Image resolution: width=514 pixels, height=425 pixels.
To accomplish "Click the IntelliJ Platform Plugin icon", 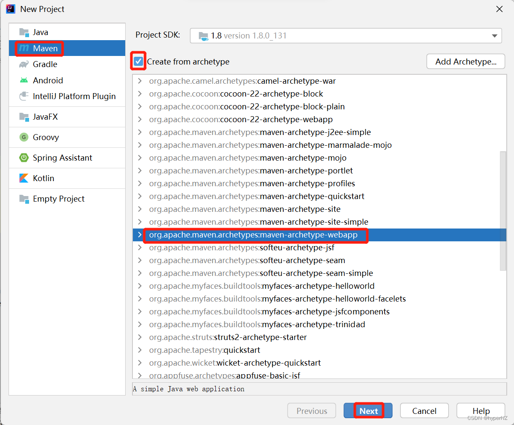I will point(24,96).
